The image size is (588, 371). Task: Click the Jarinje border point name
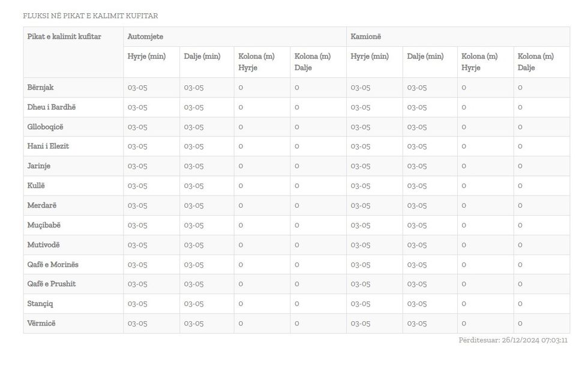tap(39, 166)
